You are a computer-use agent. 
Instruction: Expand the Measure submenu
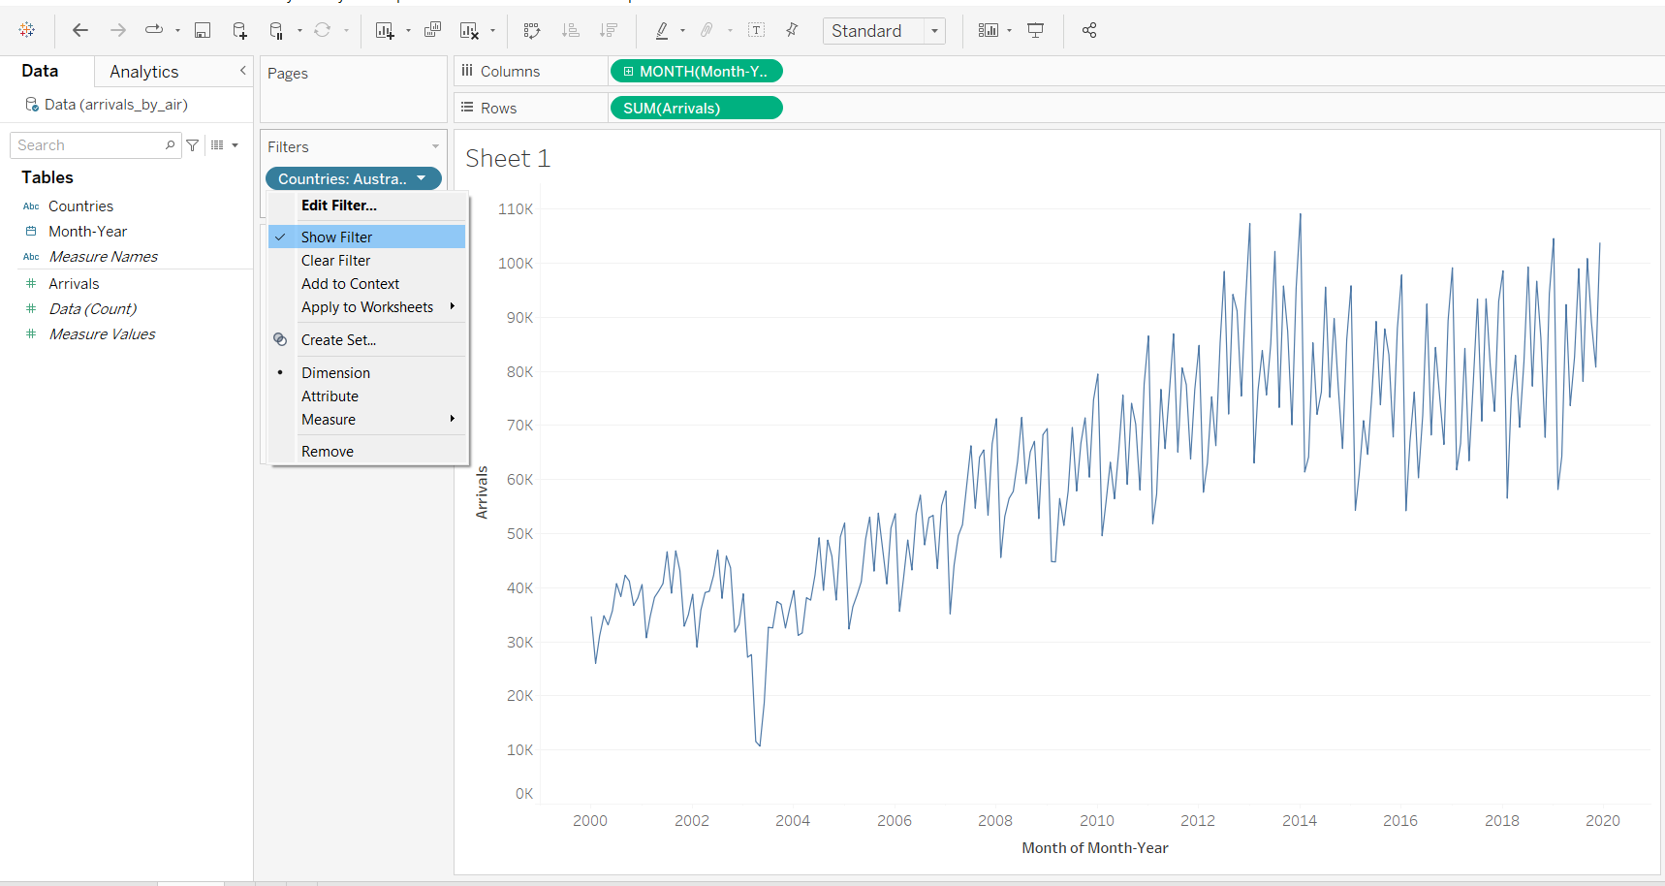[329, 420]
